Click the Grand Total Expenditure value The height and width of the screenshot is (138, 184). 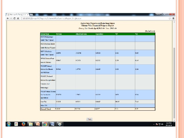point(97,109)
